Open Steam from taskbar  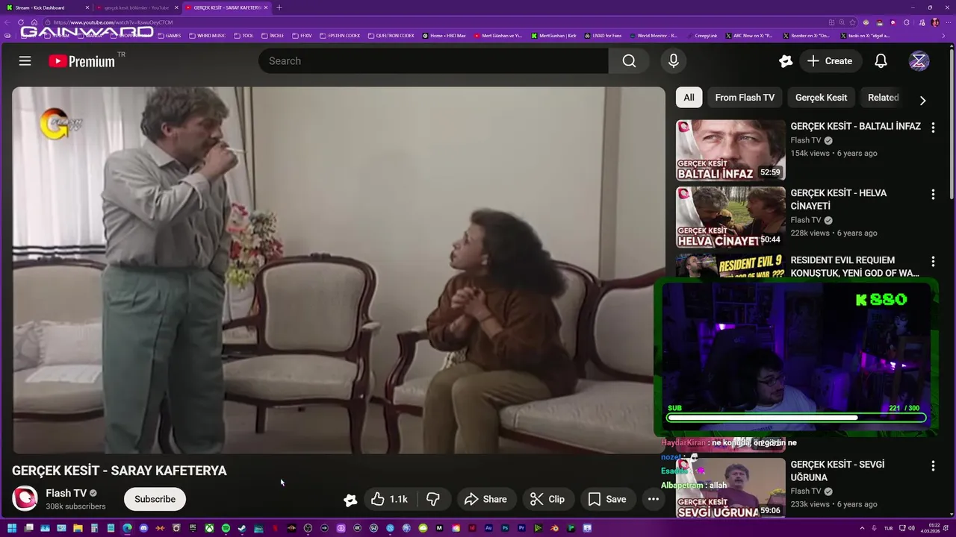[x=242, y=528]
